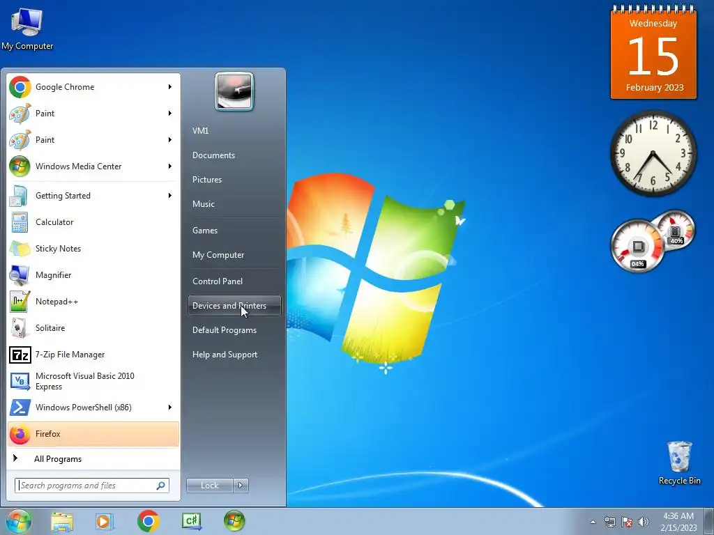The height and width of the screenshot is (535, 714).
Task: Click the network tray icon
Action: 609,522
